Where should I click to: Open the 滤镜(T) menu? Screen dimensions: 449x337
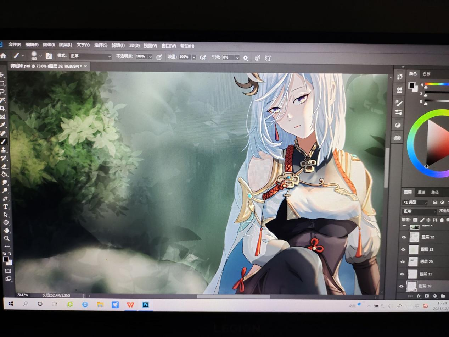118,45
